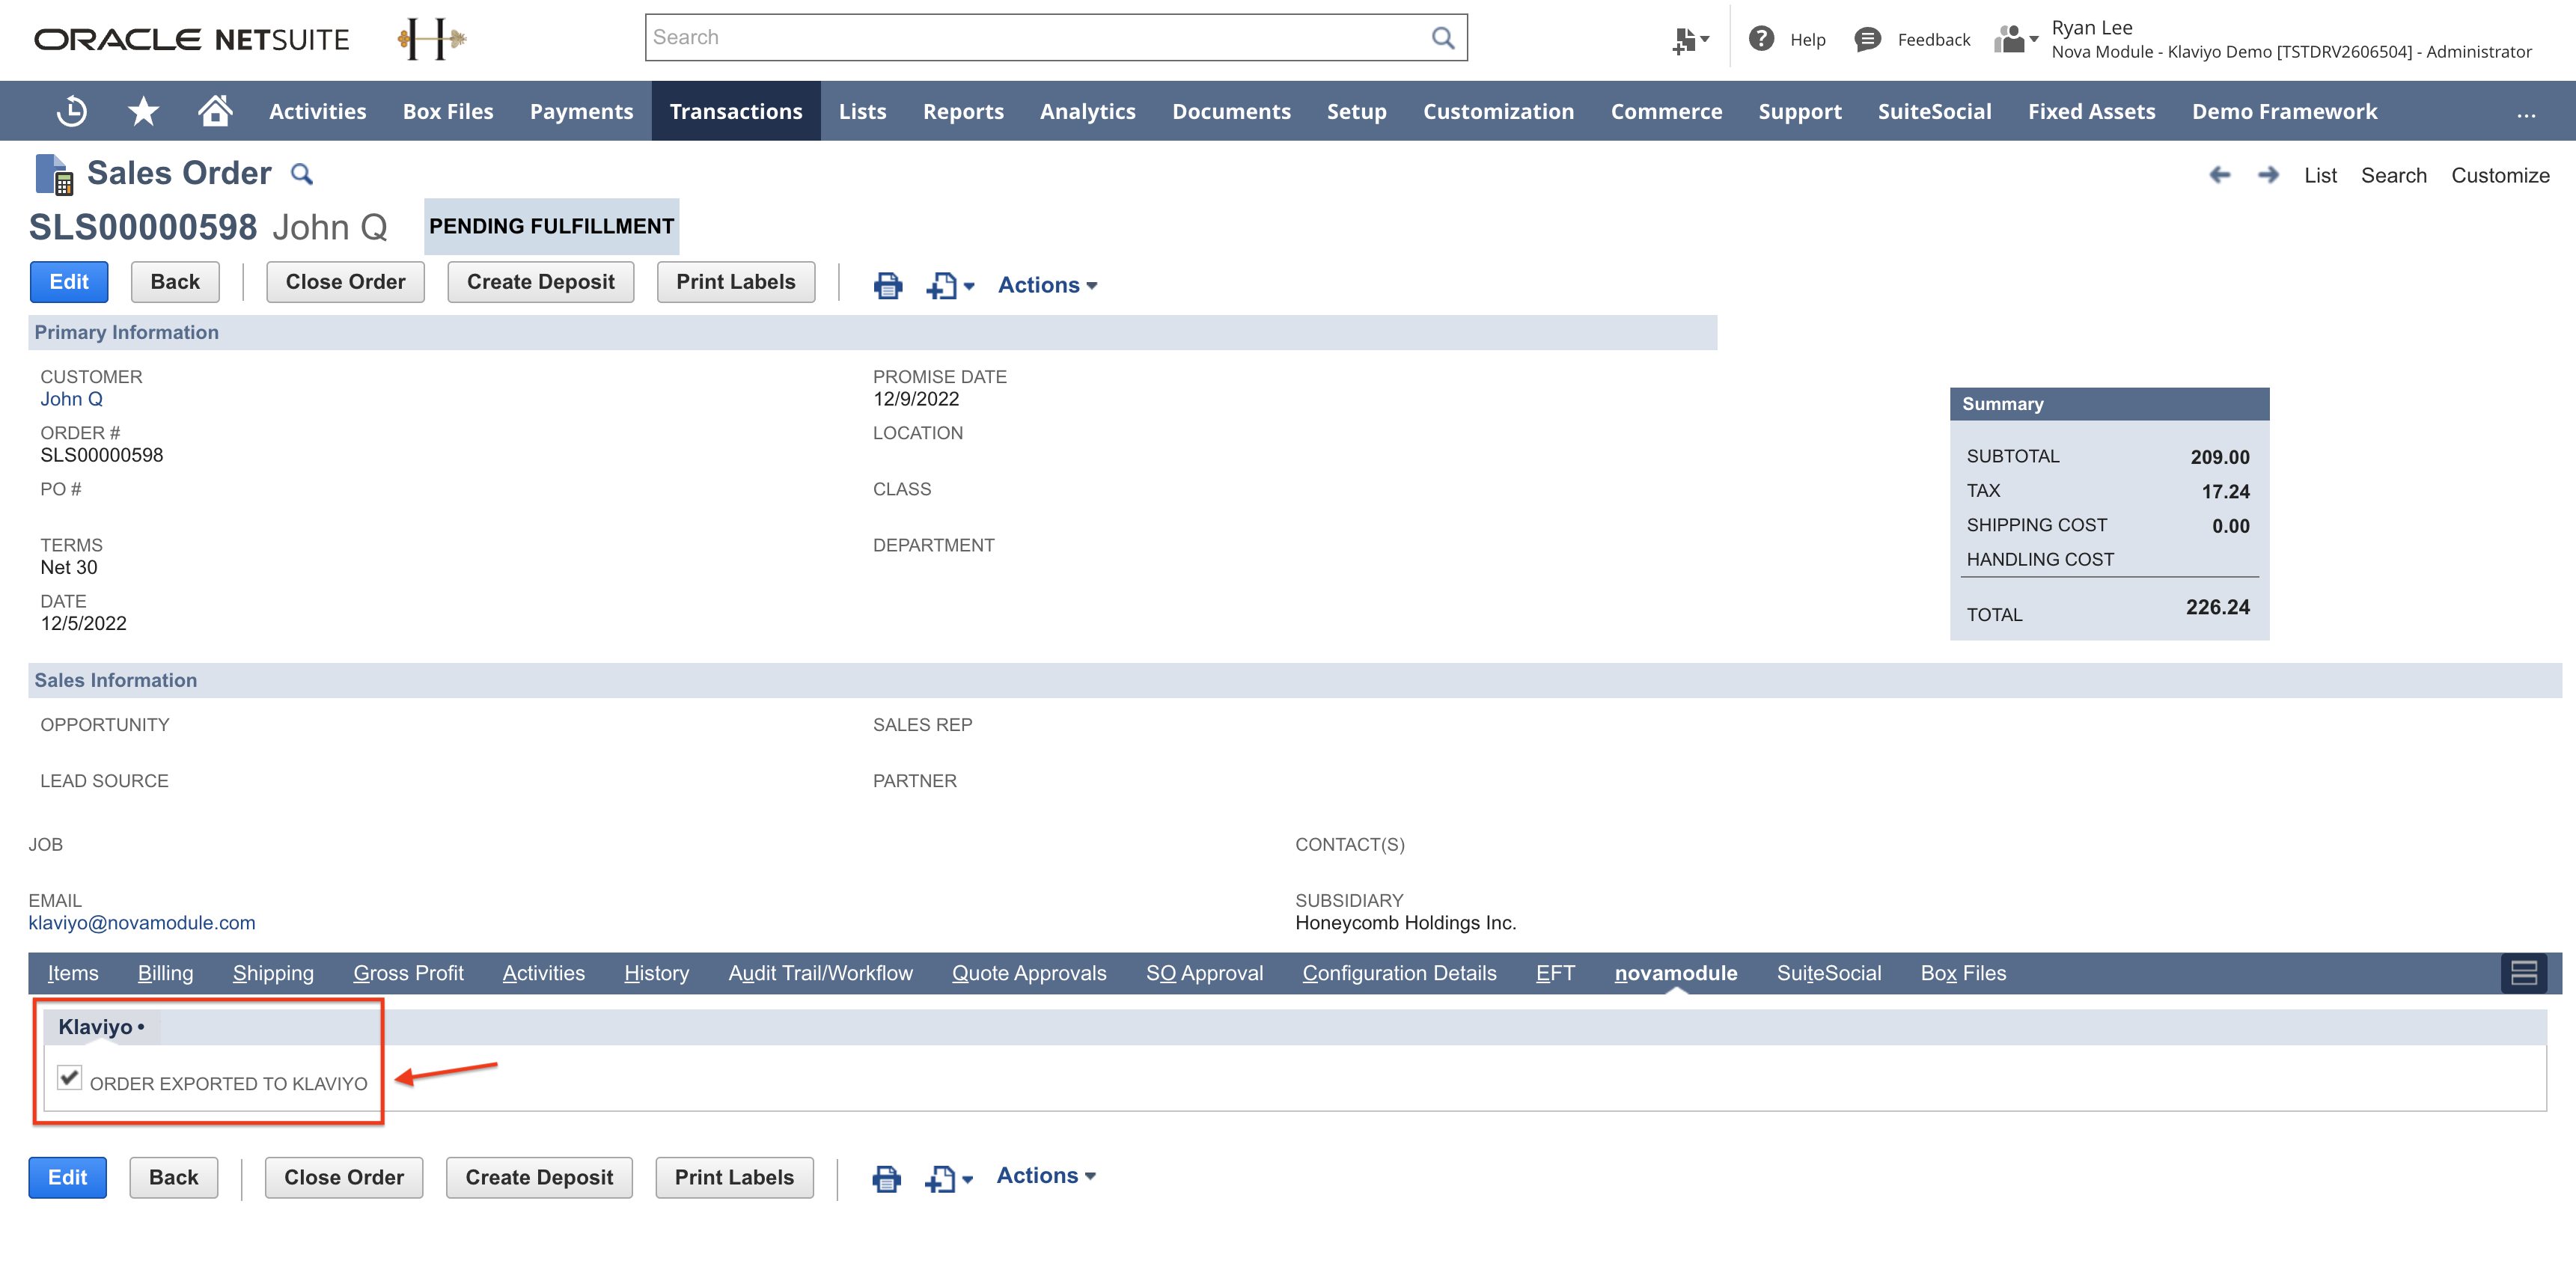Click the Oracle NetSuite logo

pos(192,40)
